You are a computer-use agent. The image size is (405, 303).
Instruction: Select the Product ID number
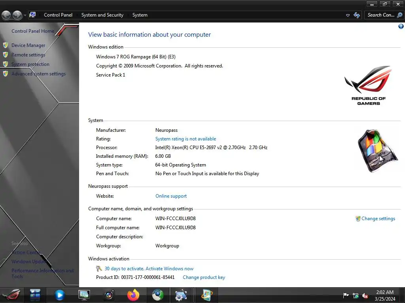148,277
